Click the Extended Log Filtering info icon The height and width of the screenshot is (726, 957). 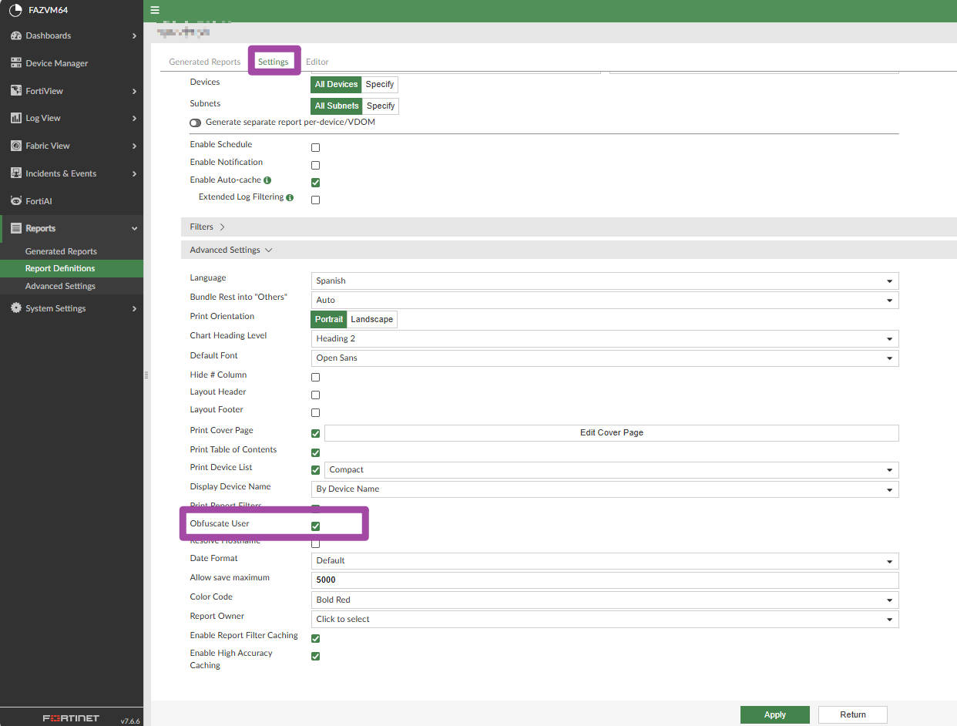(x=290, y=197)
